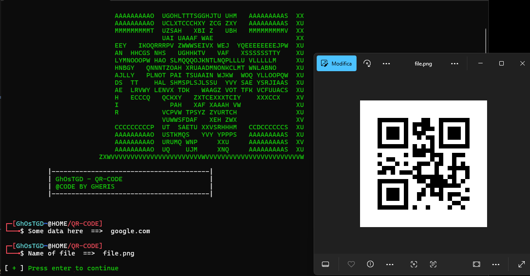Click 'GhOsTGD - QR-CODE' banner text
530x276 pixels.
point(89,179)
